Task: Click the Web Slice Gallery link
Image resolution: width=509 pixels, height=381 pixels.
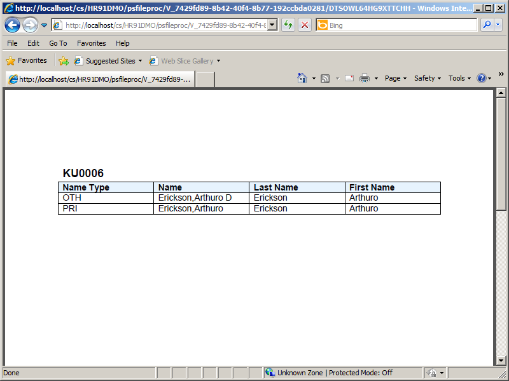Action: point(188,60)
